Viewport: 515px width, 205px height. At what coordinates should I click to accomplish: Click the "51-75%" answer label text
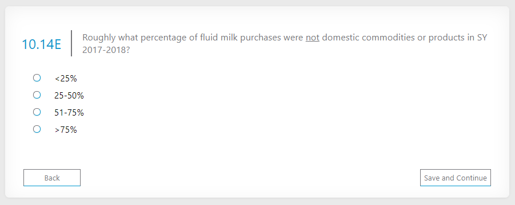pyautogui.click(x=69, y=113)
